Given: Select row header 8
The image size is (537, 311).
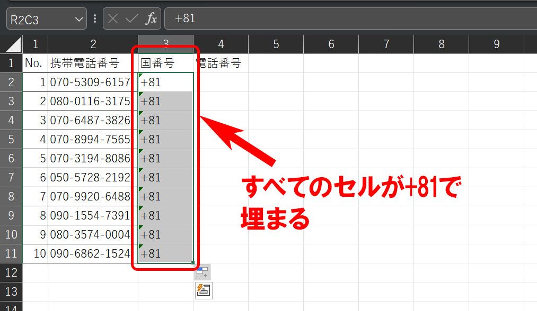Looking at the screenshot, I should click(11, 197).
